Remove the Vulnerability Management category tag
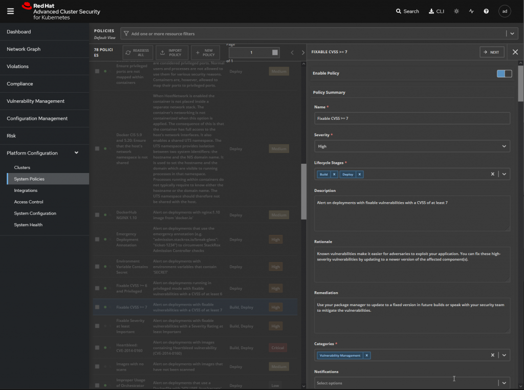Viewport: 524px width, 390px height. click(366, 356)
